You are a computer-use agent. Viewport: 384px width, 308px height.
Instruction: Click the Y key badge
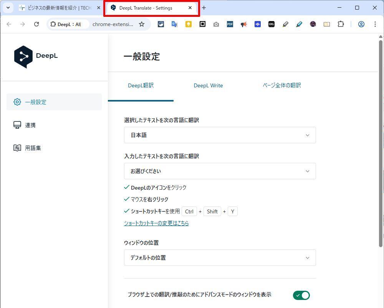point(233,211)
